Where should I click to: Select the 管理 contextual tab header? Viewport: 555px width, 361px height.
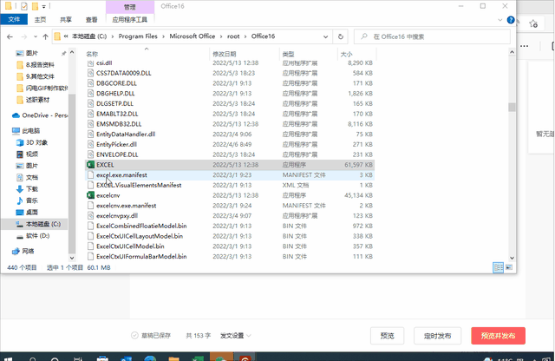pos(129,7)
